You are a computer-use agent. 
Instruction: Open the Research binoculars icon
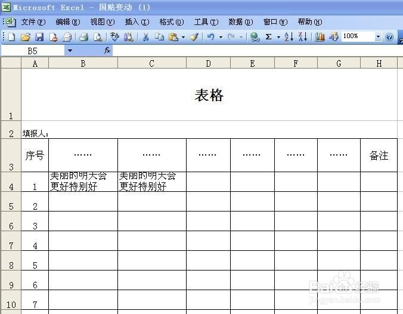click(x=129, y=37)
